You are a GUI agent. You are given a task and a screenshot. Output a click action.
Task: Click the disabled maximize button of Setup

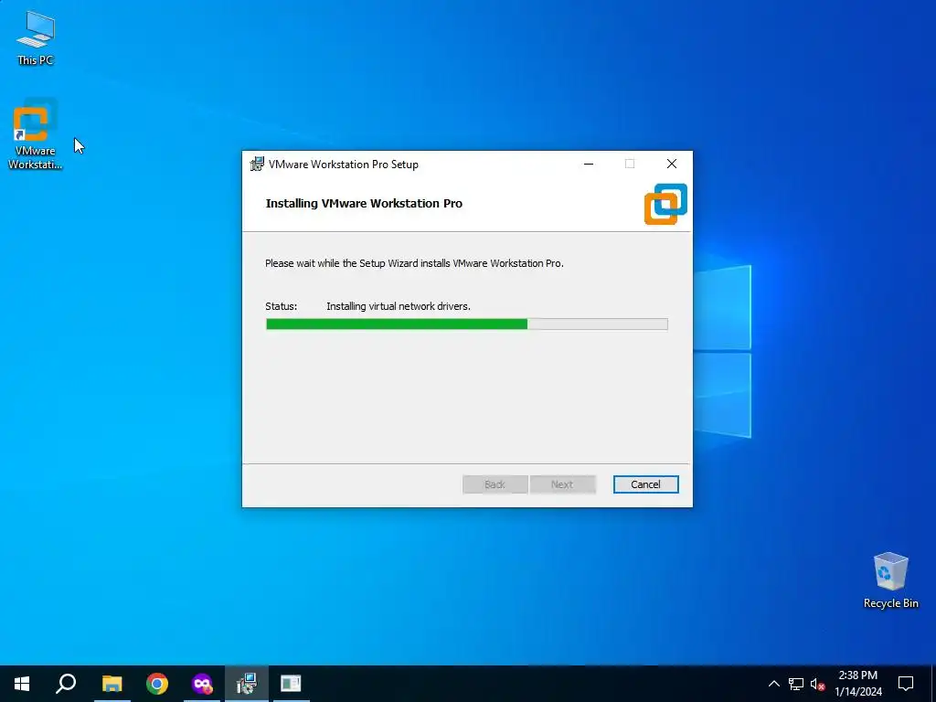point(630,164)
